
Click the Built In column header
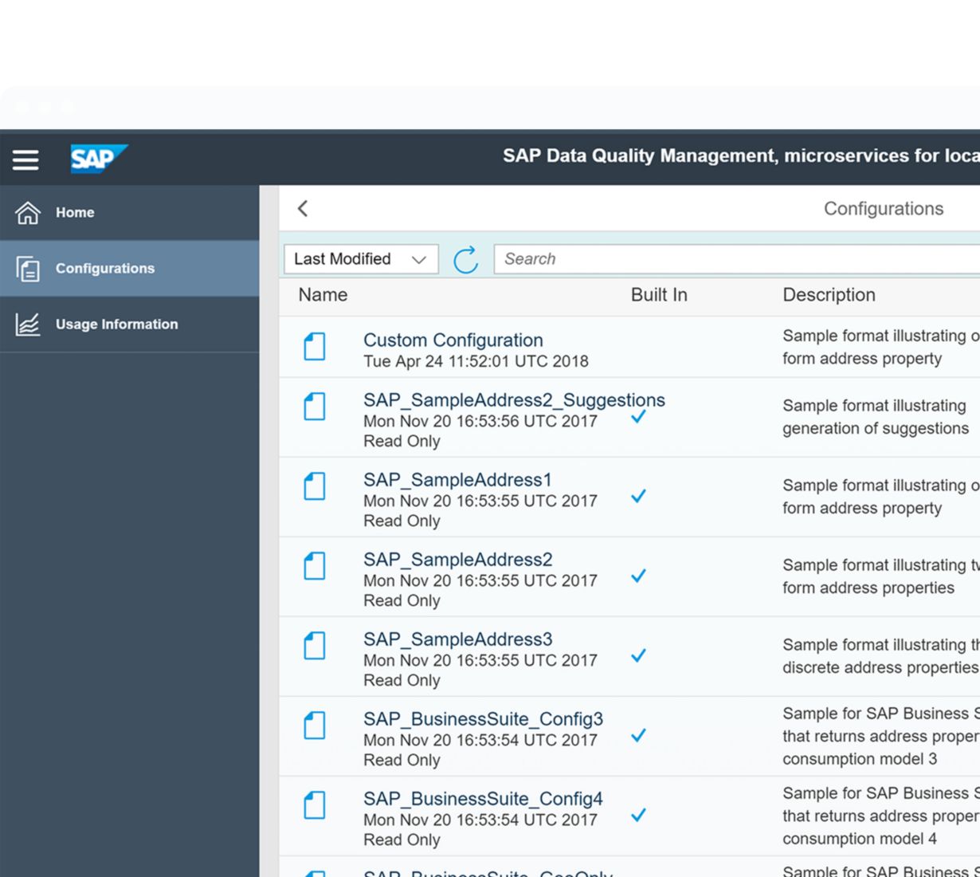[x=659, y=295]
